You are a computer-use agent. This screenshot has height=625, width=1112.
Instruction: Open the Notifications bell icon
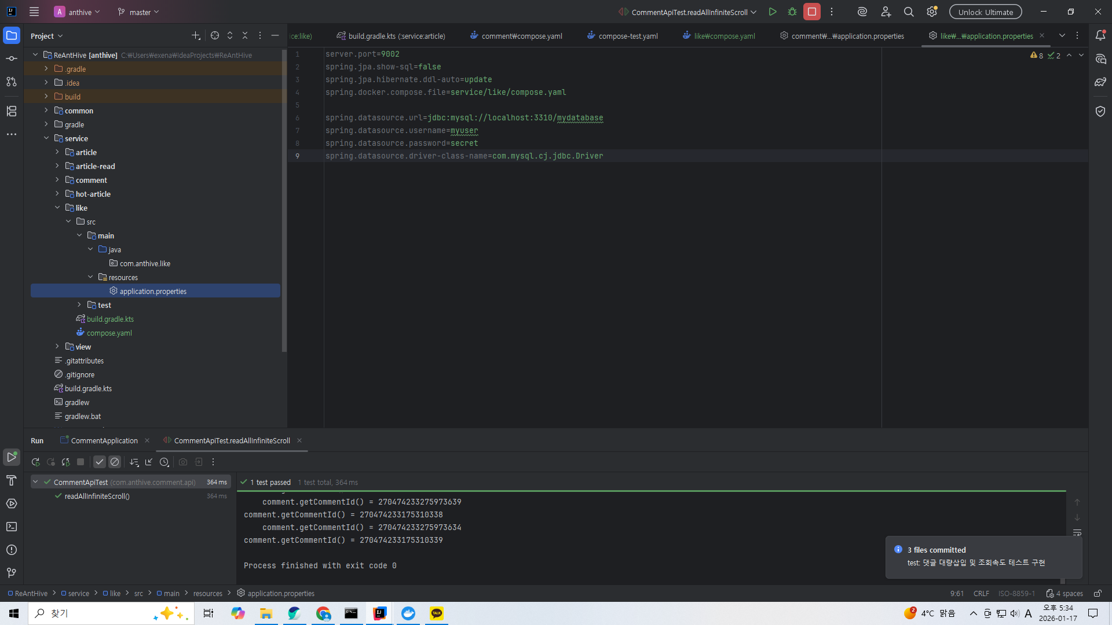click(x=1100, y=36)
